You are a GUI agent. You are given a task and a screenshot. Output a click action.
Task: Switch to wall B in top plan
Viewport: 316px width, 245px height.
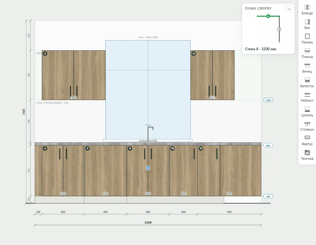pyautogui.click(x=279, y=29)
